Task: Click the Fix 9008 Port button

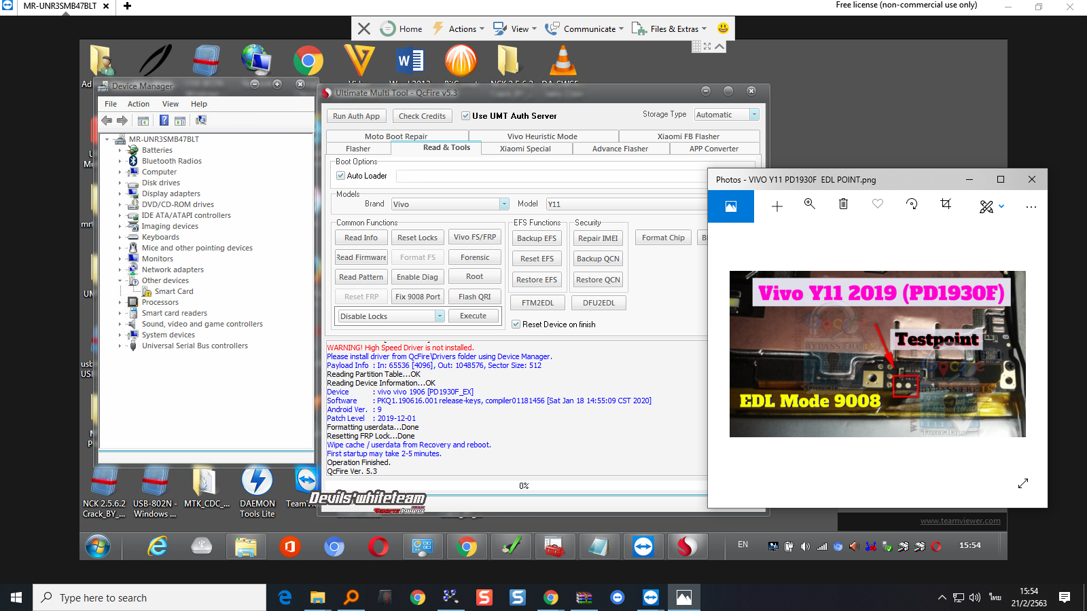Action: click(418, 297)
